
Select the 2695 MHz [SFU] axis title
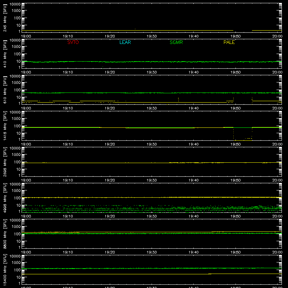(x=5, y=162)
